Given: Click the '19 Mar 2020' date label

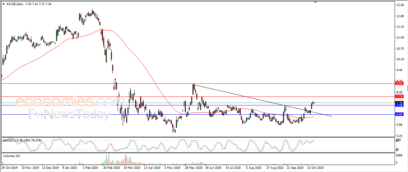Looking at the screenshot, I should [x=132, y=167].
